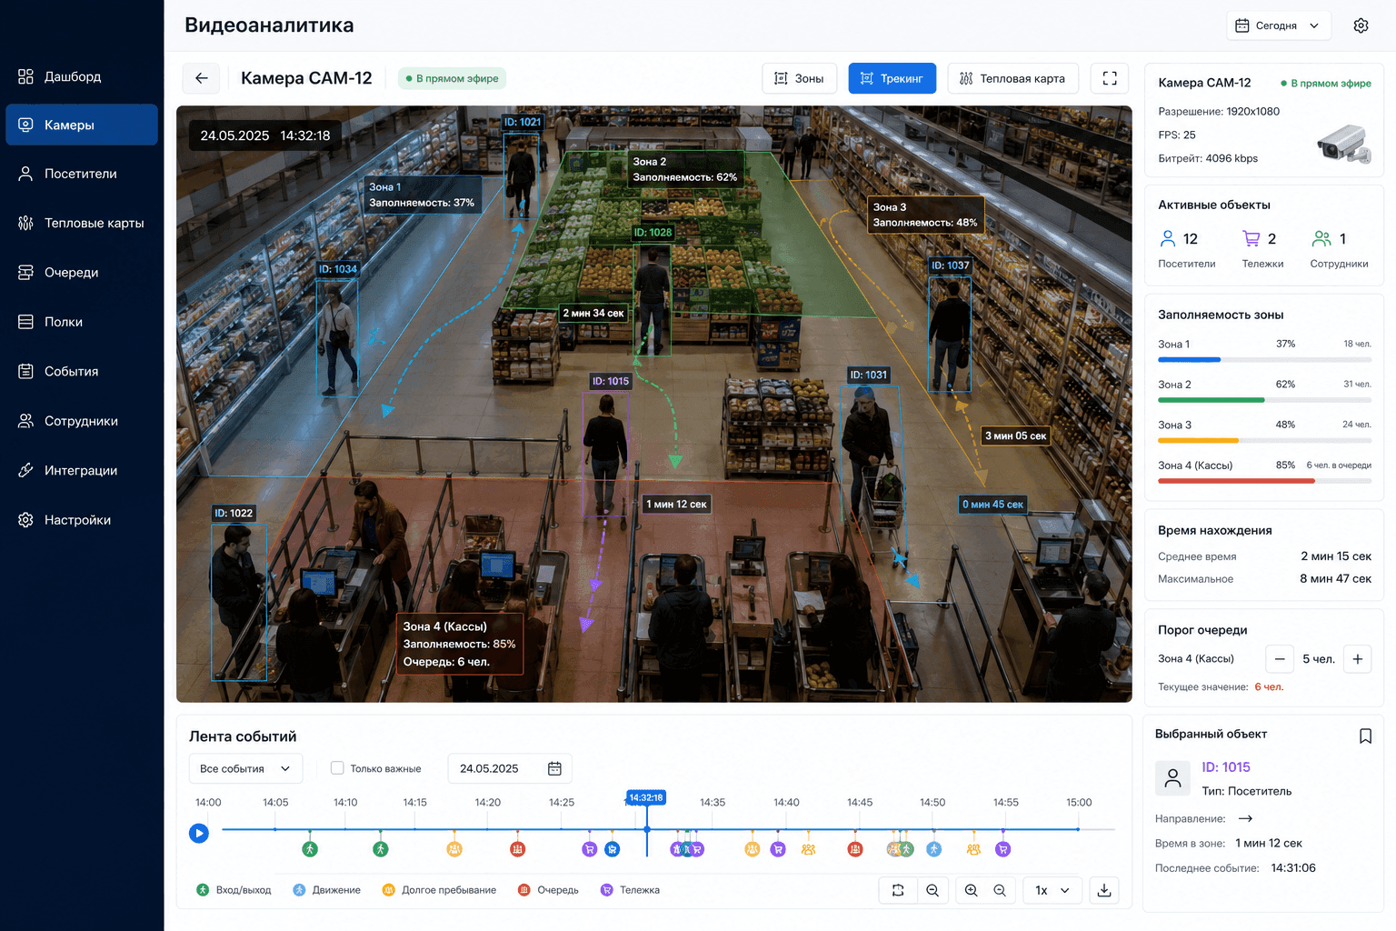Play the event timeline
The width and height of the screenshot is (1396, 931).
tap(199, 833)
